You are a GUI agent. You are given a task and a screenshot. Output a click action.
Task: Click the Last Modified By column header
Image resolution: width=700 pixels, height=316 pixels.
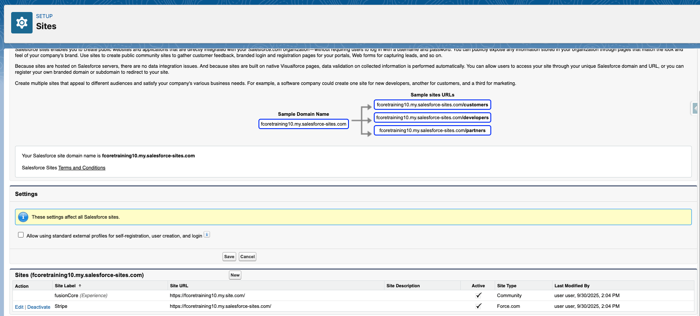572,286
